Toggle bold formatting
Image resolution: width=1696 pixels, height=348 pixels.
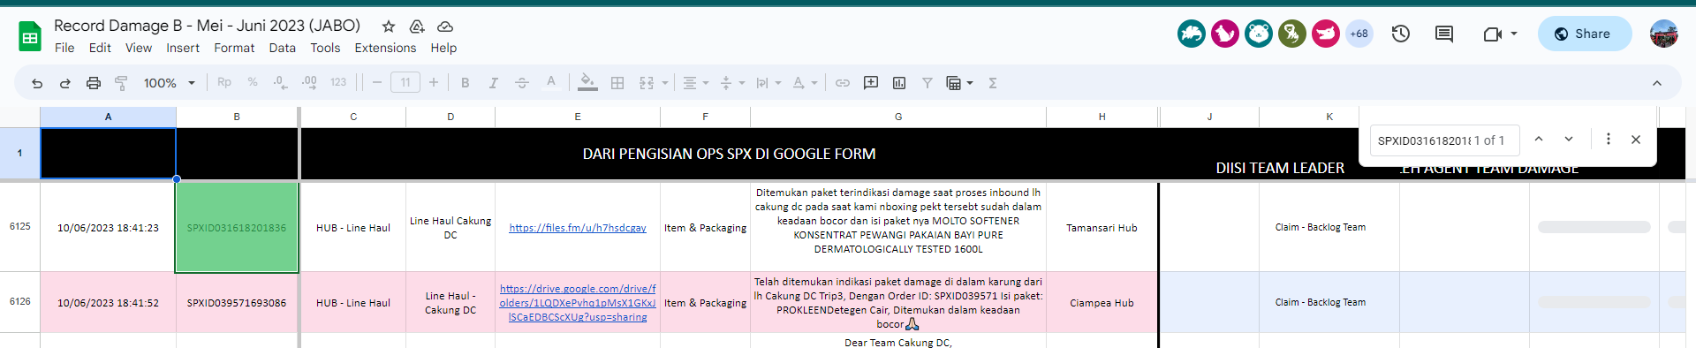tap(466, 83)
